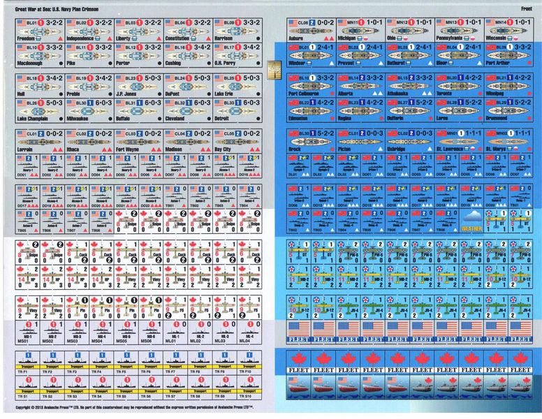Viewport: 542px width, 419px height.
Task: Select the Macdonough ship counter
Action: click(40, 55)
